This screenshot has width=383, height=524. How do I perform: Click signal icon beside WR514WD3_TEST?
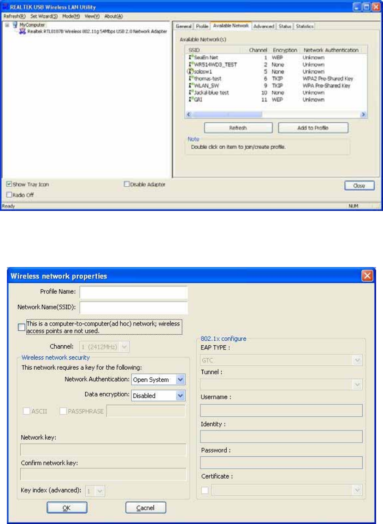tap(191, 64)
